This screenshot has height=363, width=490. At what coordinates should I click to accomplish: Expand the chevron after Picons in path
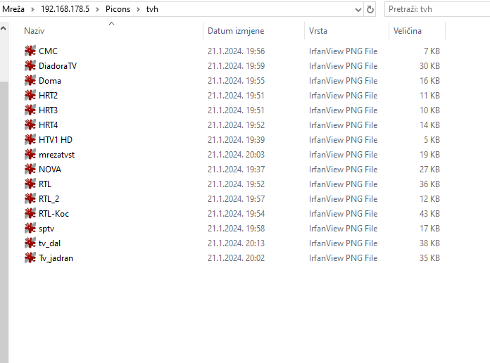tap(138, 10)
